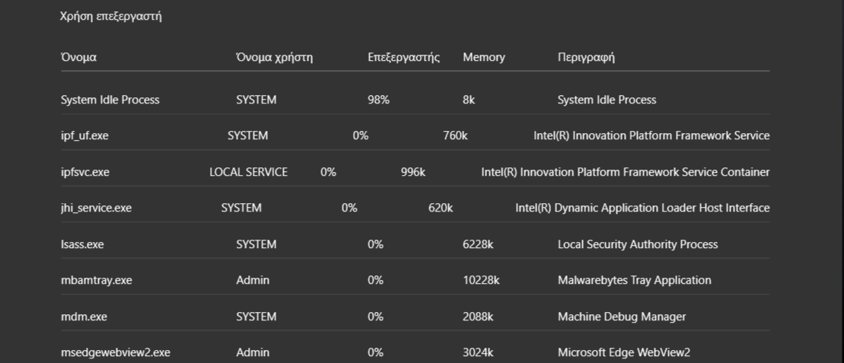
Task: Select the ipf_uf.exe process entry
Action: coord(84,135)
